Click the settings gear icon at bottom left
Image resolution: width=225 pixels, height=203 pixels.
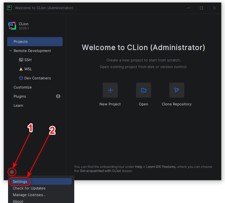point(12,172)
